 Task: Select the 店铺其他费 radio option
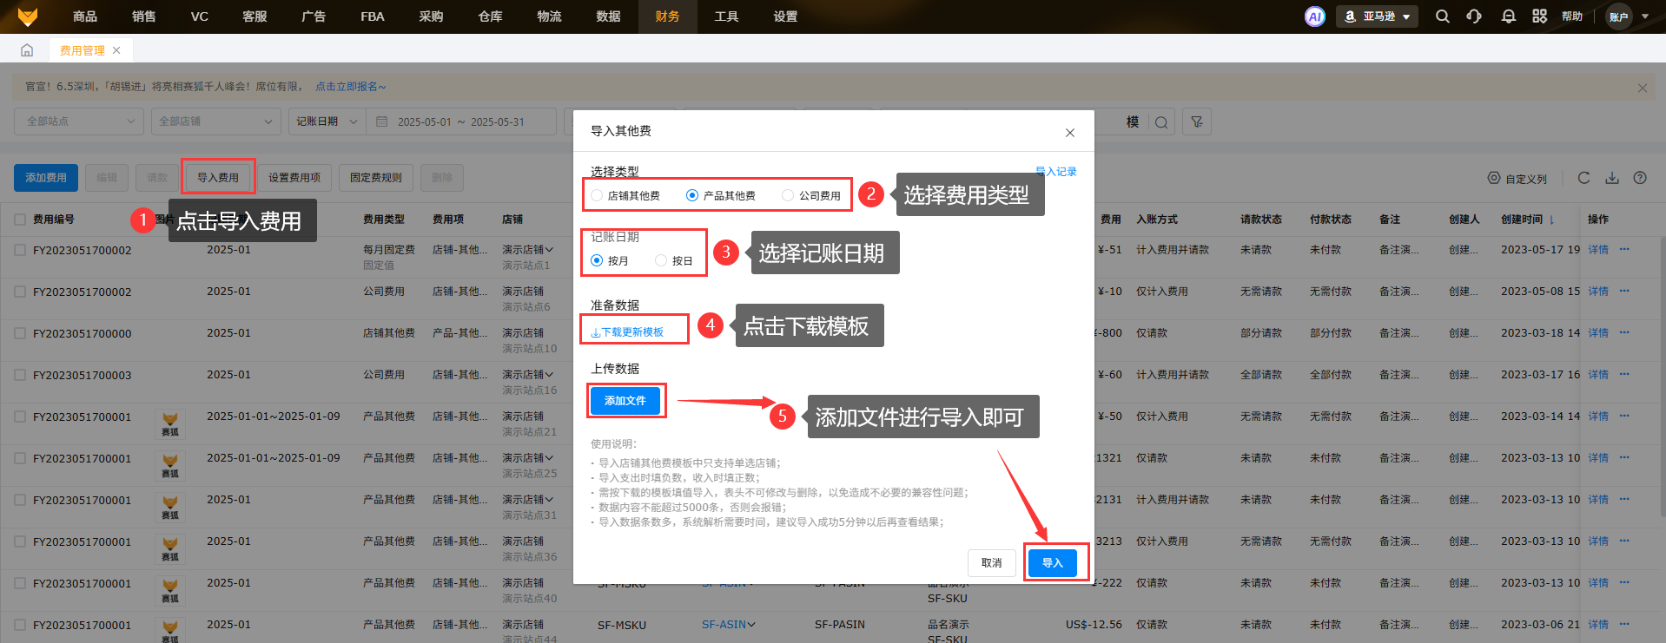pyautogui.click(x=597, y=195)
